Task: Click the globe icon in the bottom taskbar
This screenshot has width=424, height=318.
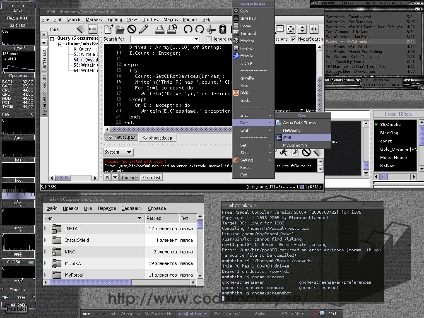Action: (x=322, y=313)
